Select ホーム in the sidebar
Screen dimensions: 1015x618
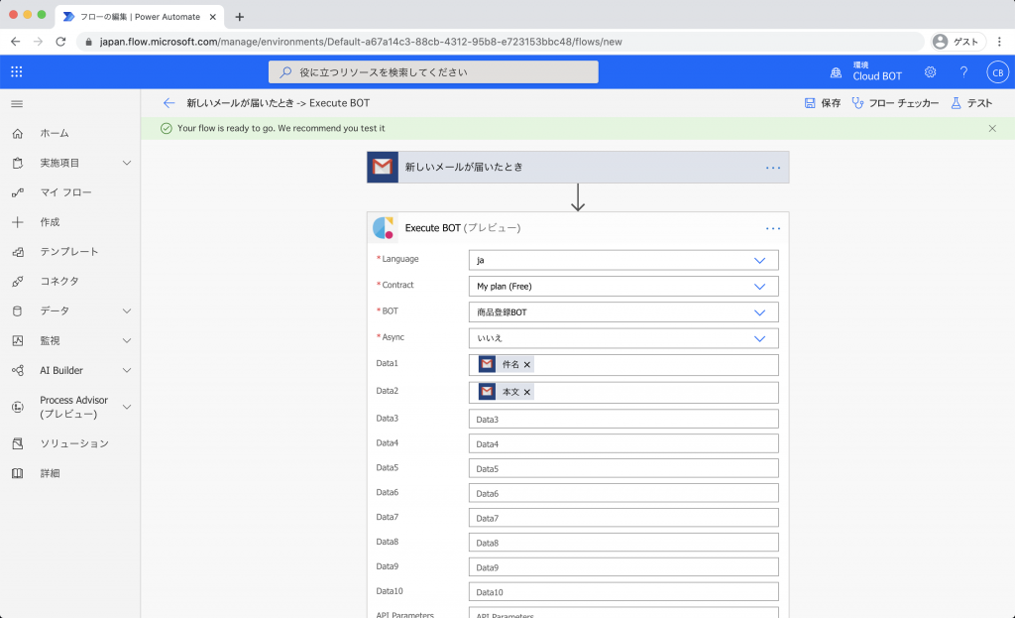click(55, 134)
